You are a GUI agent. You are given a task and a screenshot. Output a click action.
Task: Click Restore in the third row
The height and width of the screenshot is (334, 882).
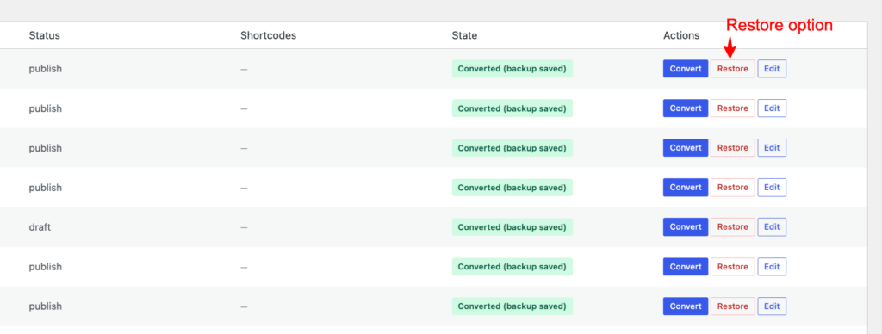[x=733, y=148]
